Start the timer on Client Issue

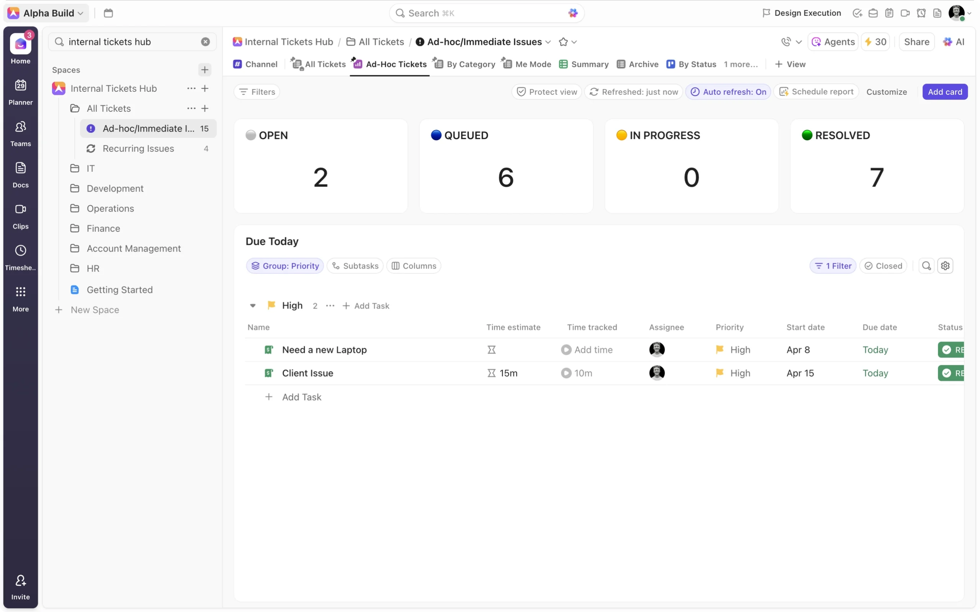566,373
